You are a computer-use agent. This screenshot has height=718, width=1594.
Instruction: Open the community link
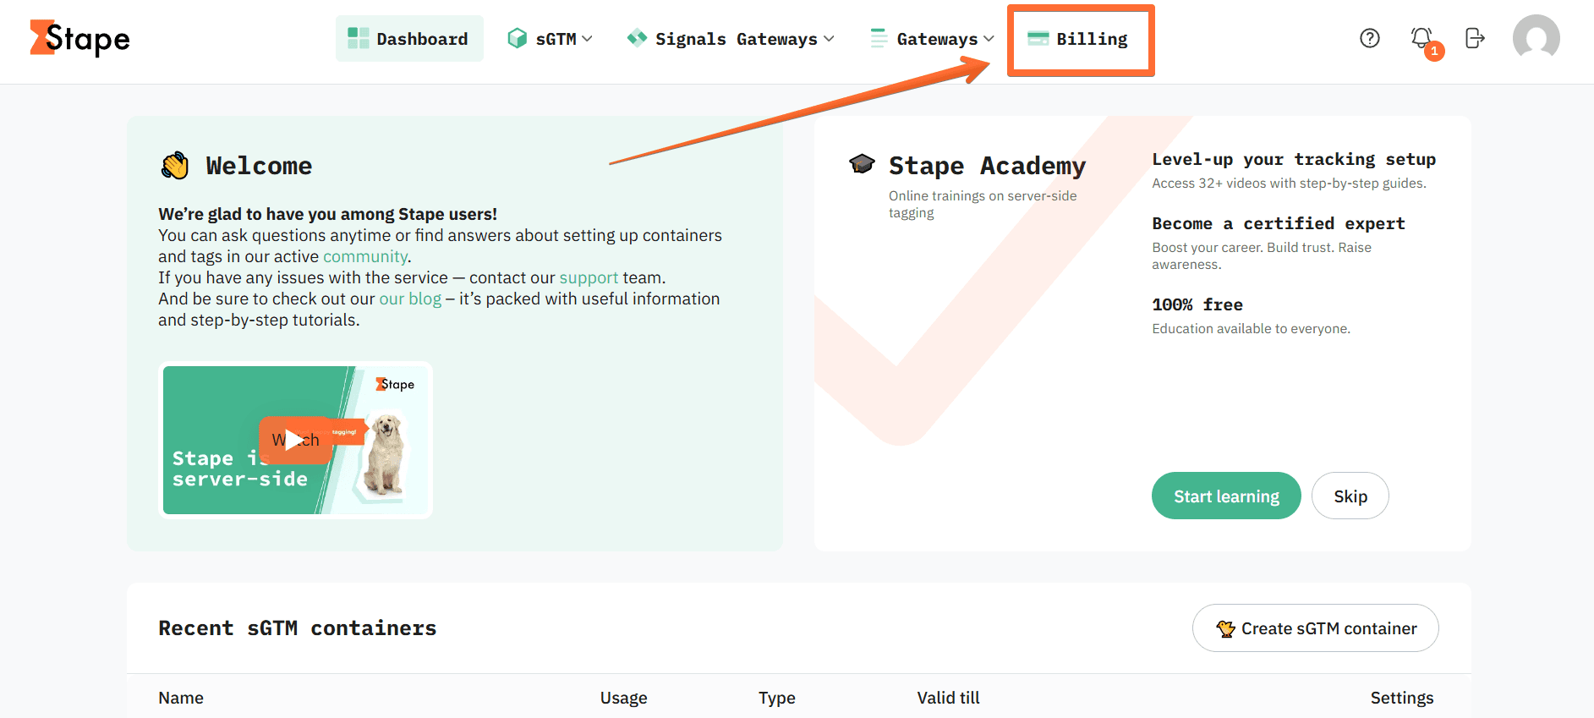pyautogui.click(x=364, y=256)
